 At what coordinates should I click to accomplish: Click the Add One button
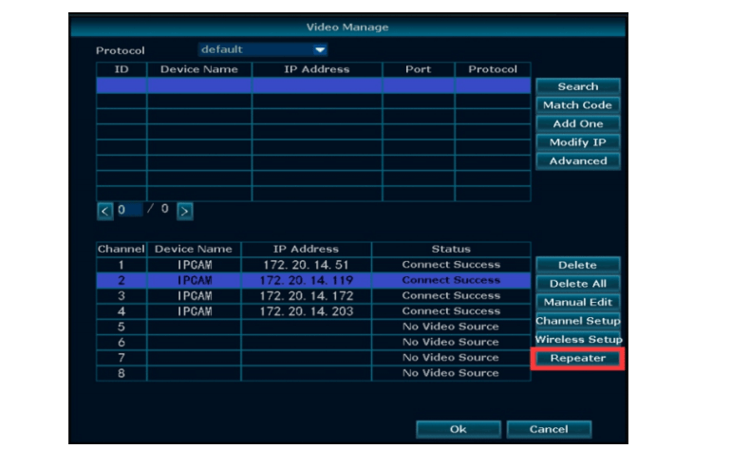click(577, 123)
